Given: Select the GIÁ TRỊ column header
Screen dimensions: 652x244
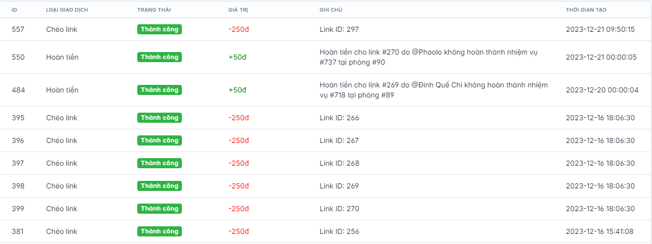Looking at the screenshot, I should (238, 10).
